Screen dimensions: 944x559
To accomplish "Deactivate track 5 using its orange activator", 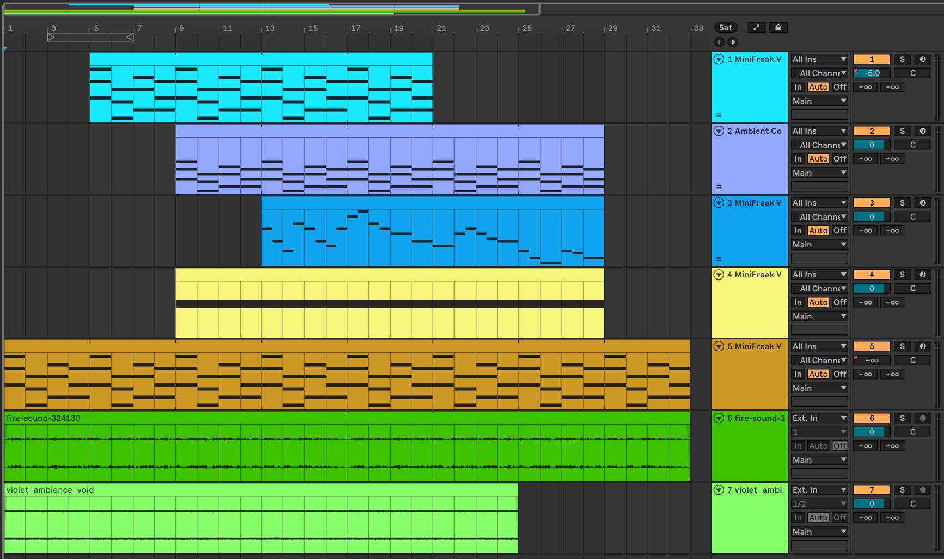I will 872,346.
